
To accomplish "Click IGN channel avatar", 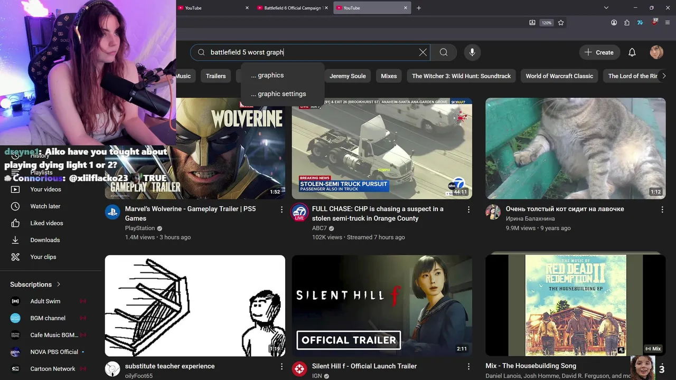I will click(299, 369).
